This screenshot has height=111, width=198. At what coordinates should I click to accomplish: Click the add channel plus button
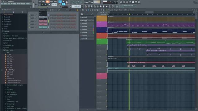pyautogui.click(x=43, y=32)
